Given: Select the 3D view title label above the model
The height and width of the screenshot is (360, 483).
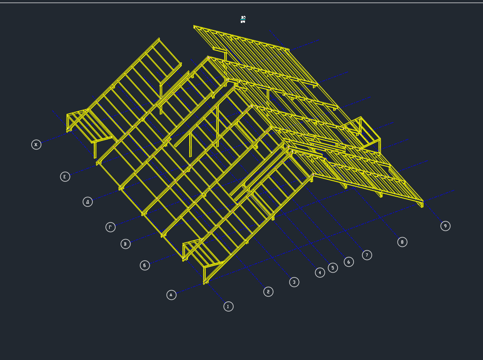Looking at the screenshot, I should coord(243,20).
